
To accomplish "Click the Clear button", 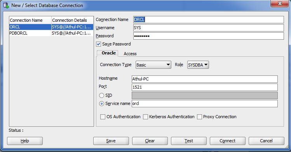I will 150,141.
